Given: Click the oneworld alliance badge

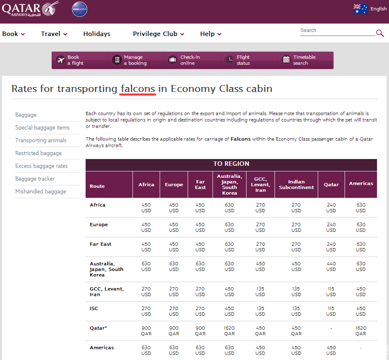Looking at the screenshot, I should (80, 9).
